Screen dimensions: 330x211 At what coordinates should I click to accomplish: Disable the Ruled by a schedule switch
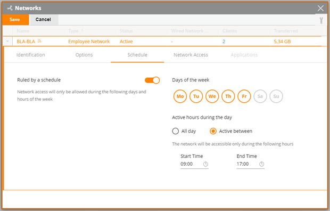152,80
